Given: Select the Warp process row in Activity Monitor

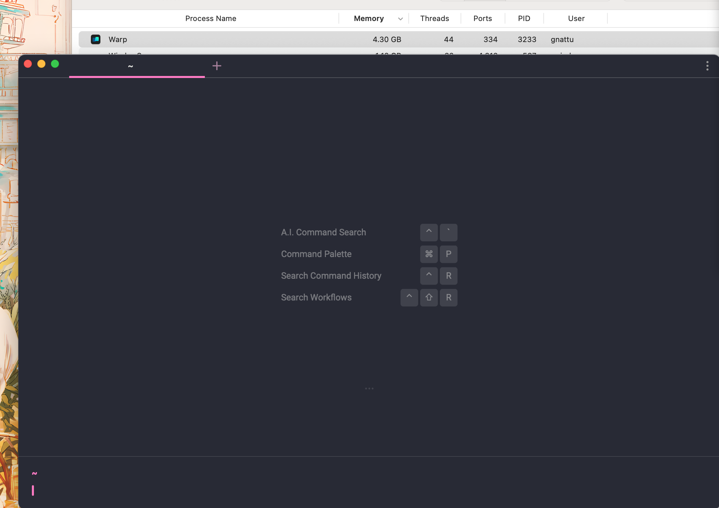Looking at the screenshot, I should tap(237, 39).
